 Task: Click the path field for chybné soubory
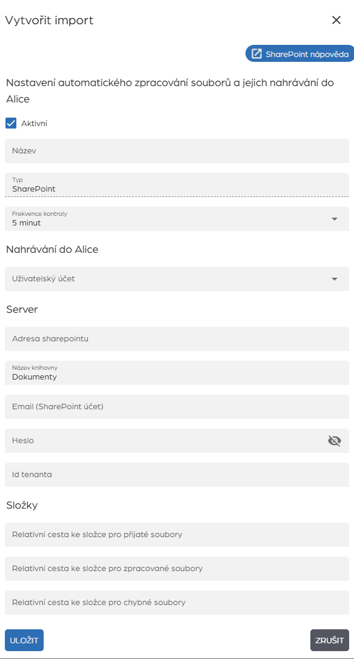[x=177, y=602]
